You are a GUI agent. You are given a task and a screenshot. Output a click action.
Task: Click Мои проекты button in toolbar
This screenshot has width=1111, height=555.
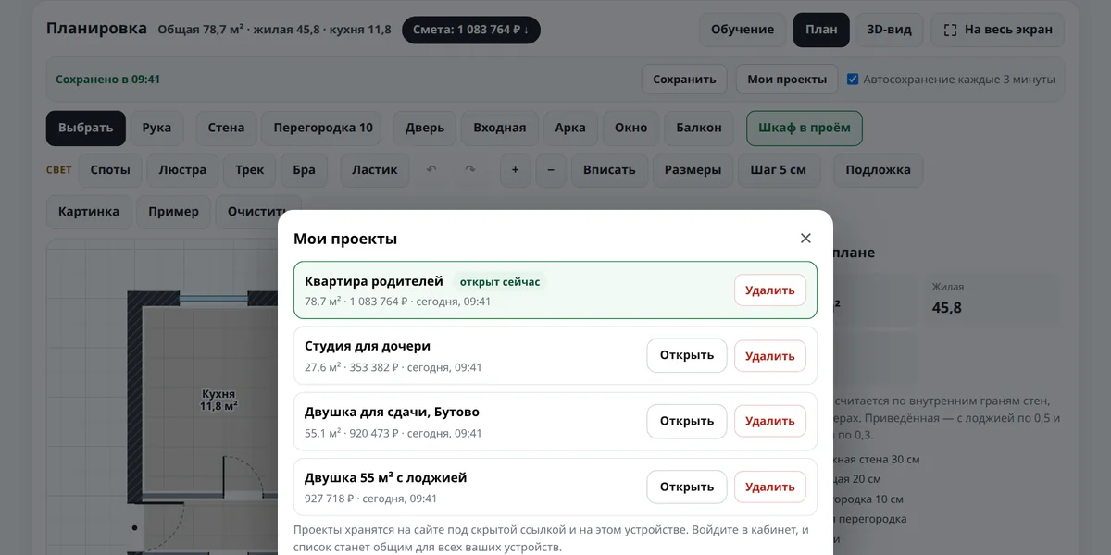point(787,80)
